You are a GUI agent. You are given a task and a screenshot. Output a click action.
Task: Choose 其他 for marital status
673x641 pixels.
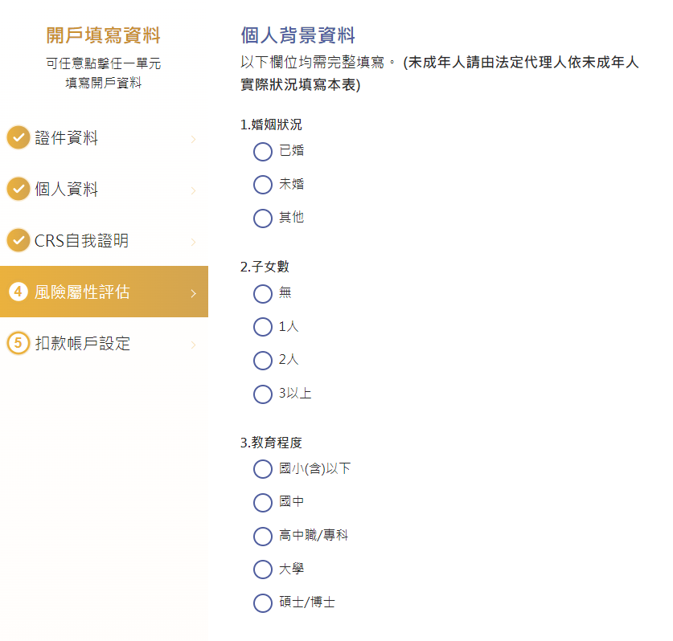point(263,218)
